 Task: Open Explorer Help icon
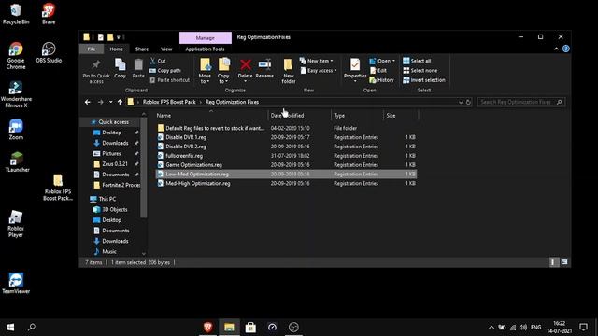pyautogui.click(x=566, y=49)
